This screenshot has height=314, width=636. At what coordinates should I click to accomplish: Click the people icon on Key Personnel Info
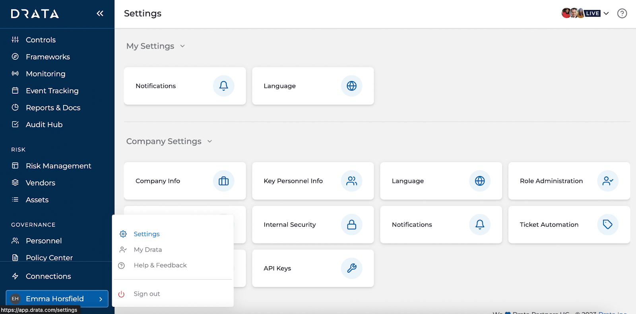pyautogui.click(x=352, y=181)
